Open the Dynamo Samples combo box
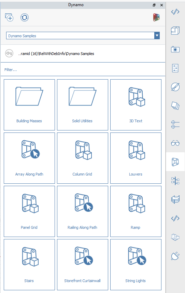Viewport: 185px width, 293px height. click(x=83, y=36)
